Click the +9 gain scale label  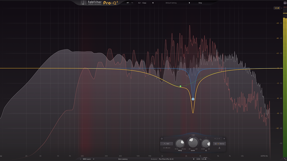click(x=278, y=23)
